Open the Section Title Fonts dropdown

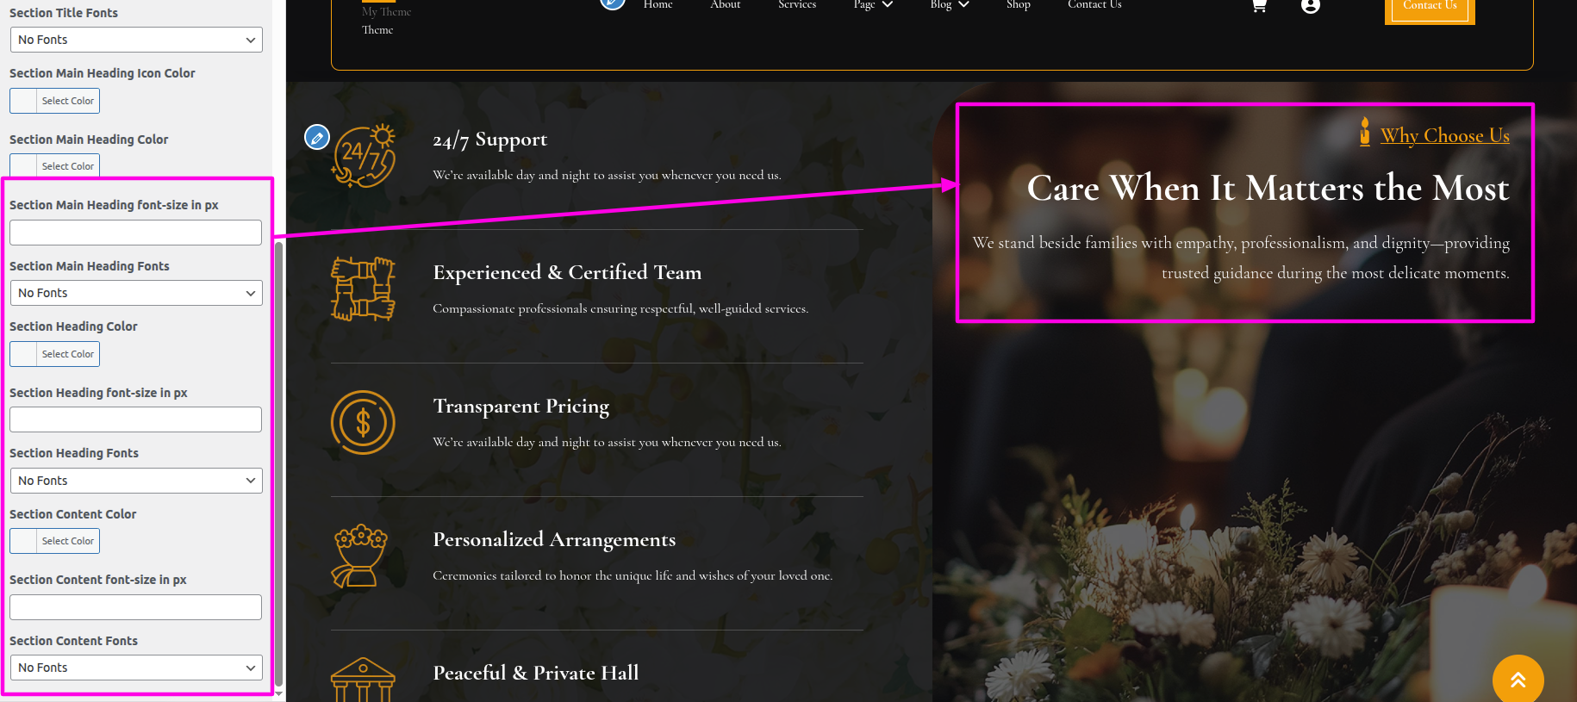coord(136,40)
